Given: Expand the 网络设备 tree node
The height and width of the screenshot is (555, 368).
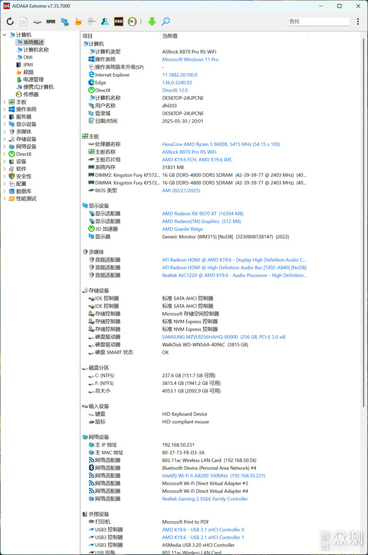Looking at the screenshot, I should [4, 146].
